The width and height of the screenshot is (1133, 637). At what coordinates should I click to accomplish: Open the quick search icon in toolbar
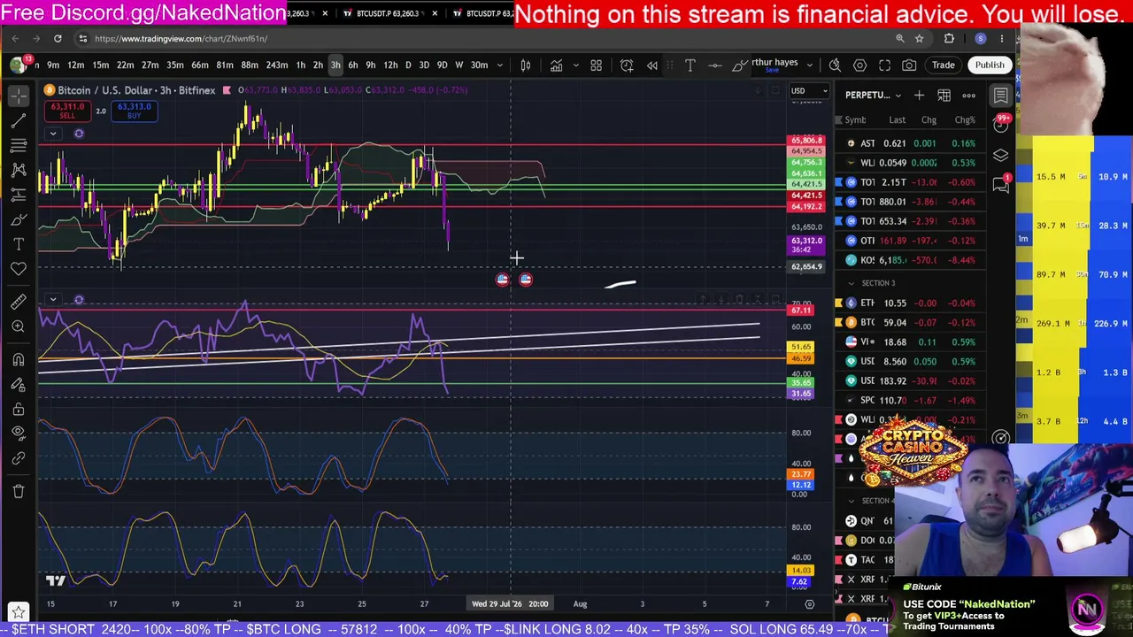(835, 65)
